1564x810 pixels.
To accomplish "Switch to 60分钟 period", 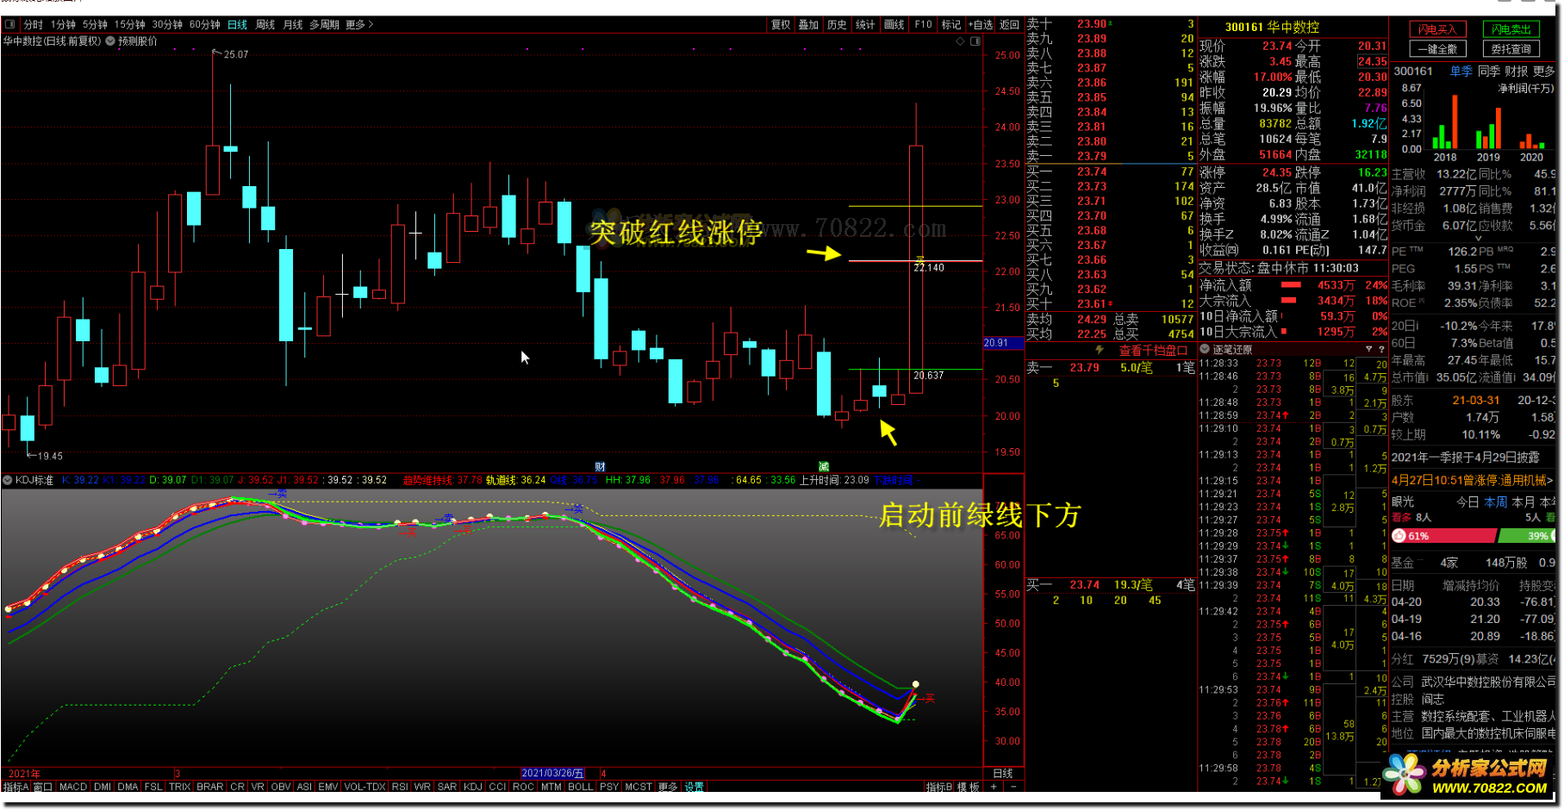I will tap(205, 25).
